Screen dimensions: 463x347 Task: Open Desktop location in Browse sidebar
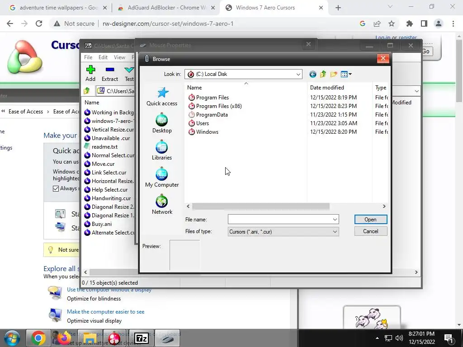(x=162, y=123)
